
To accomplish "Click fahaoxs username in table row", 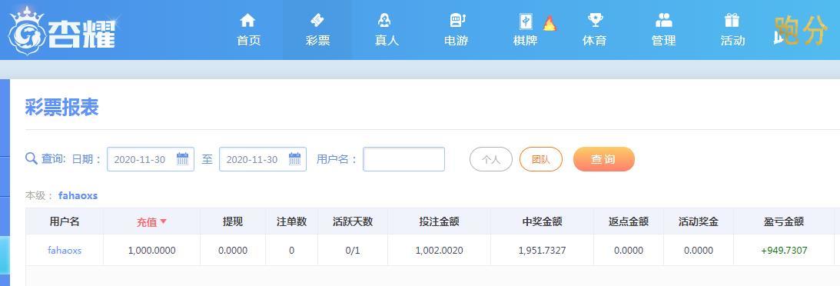I will (x=65, y=250).
